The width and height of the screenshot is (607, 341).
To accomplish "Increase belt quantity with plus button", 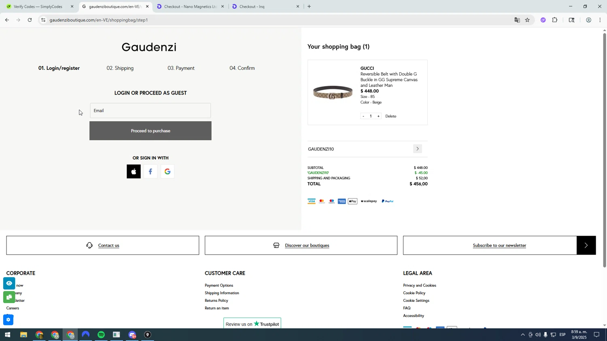I will point(378,116).
